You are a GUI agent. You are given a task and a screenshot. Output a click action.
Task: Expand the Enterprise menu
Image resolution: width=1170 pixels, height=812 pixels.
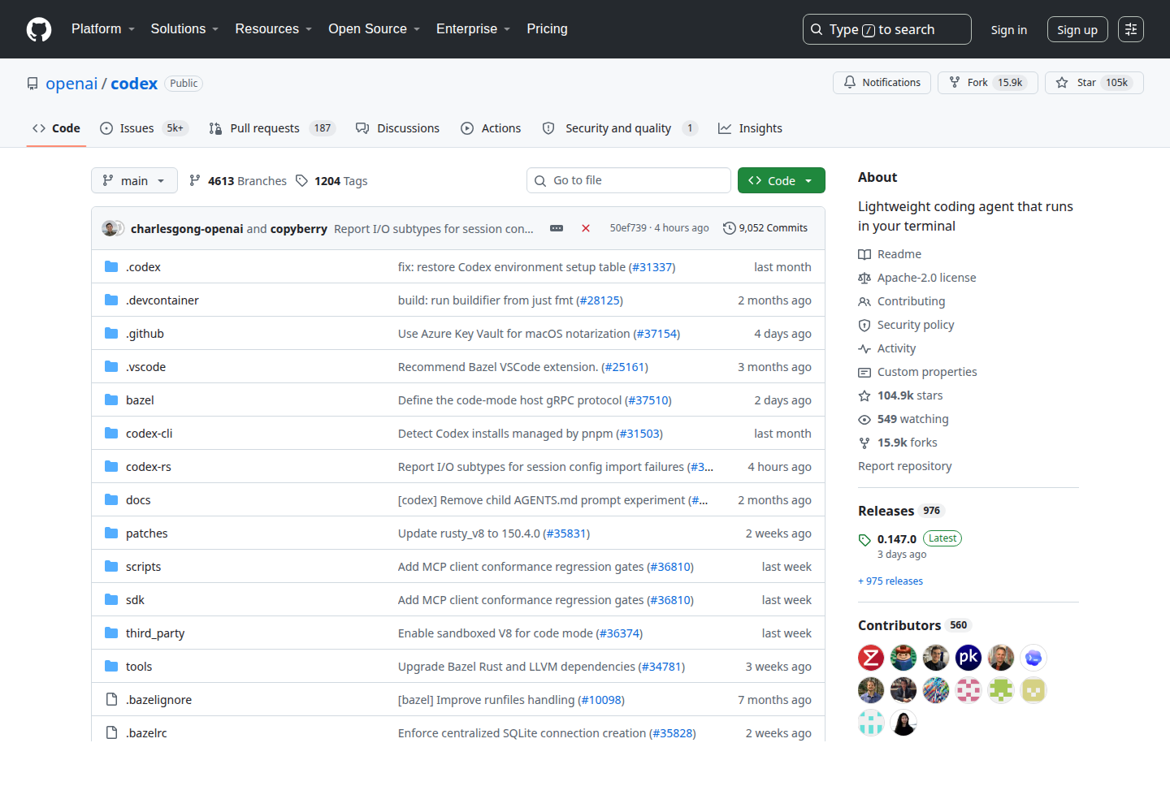tap(474, 29)
